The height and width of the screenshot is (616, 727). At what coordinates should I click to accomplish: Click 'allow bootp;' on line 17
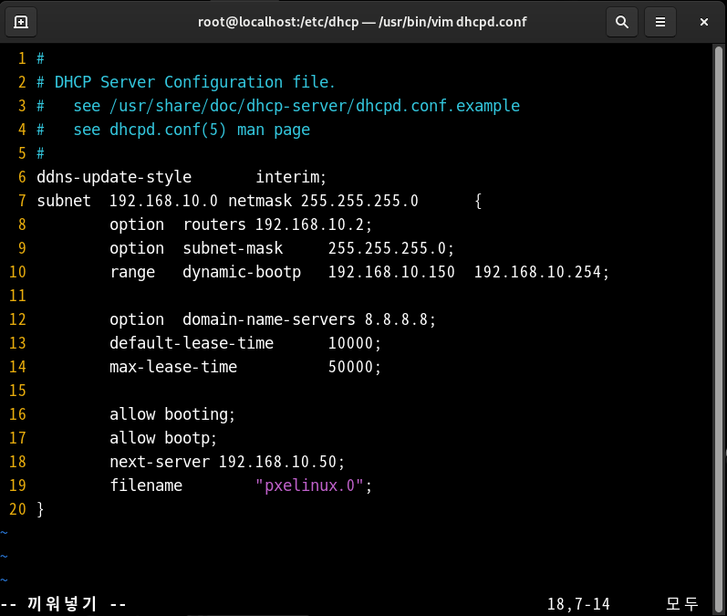[163, 438]
